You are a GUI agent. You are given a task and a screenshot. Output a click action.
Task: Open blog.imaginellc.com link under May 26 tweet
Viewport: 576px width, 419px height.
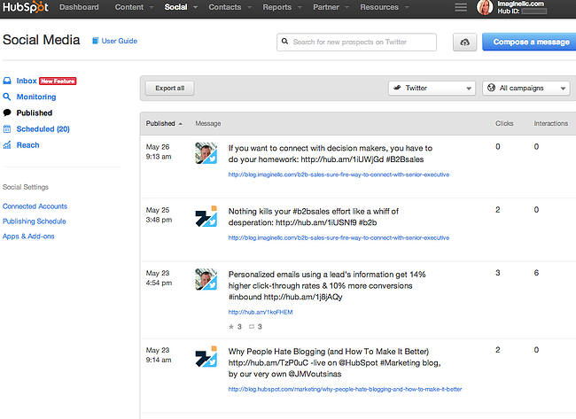339,175
